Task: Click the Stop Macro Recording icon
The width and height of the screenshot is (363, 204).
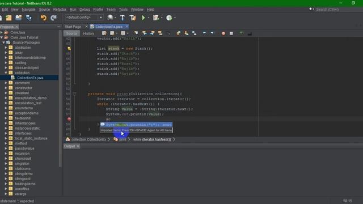Action: (231, 33)
